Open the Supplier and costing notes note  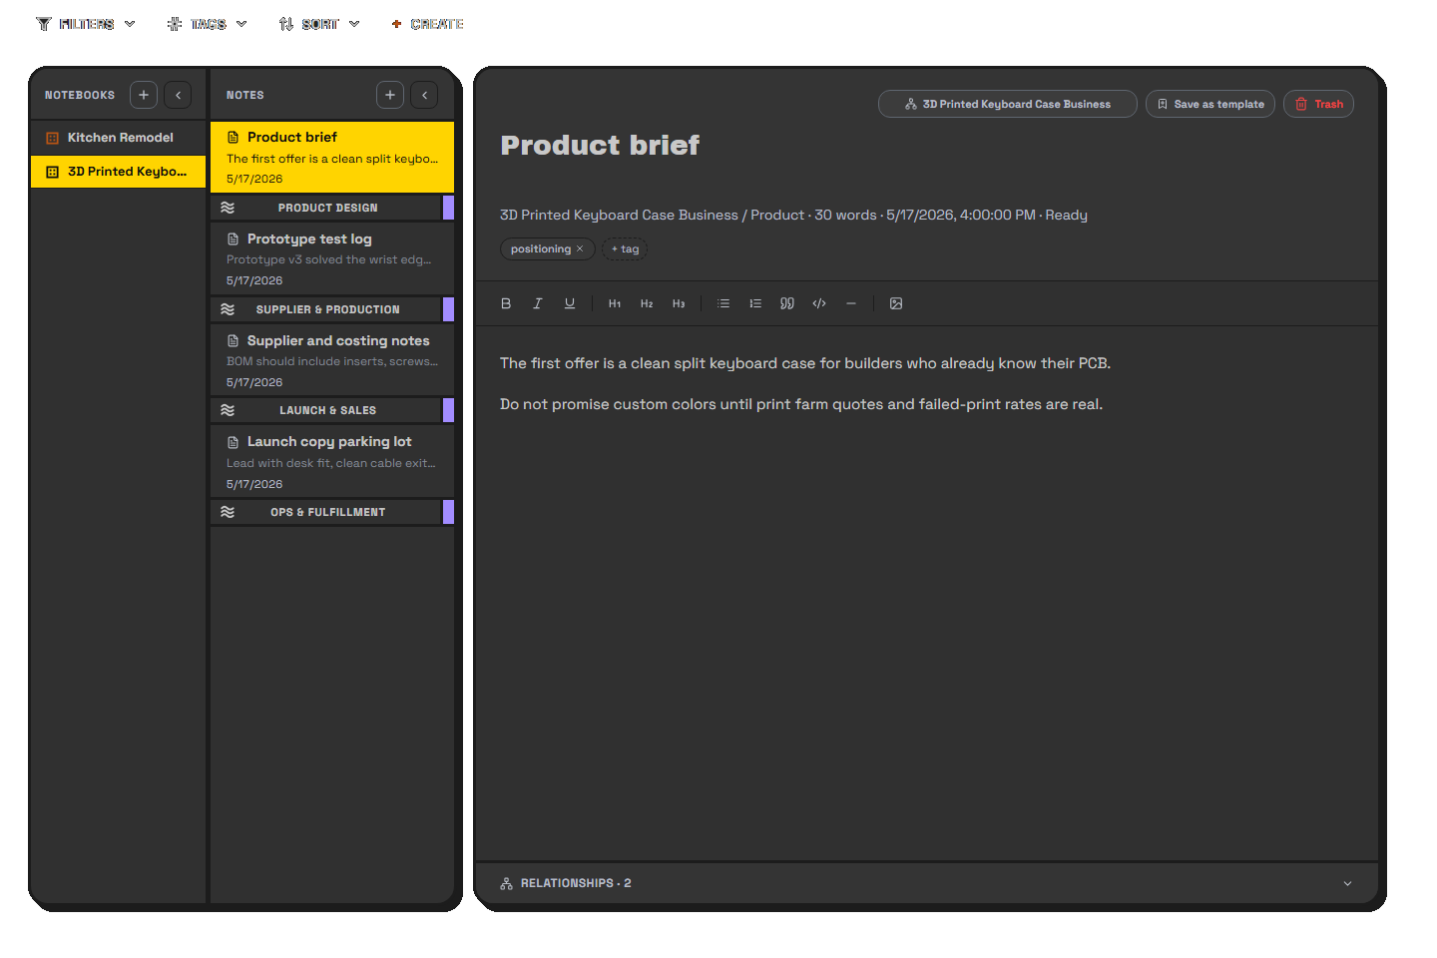coord(332,360)
